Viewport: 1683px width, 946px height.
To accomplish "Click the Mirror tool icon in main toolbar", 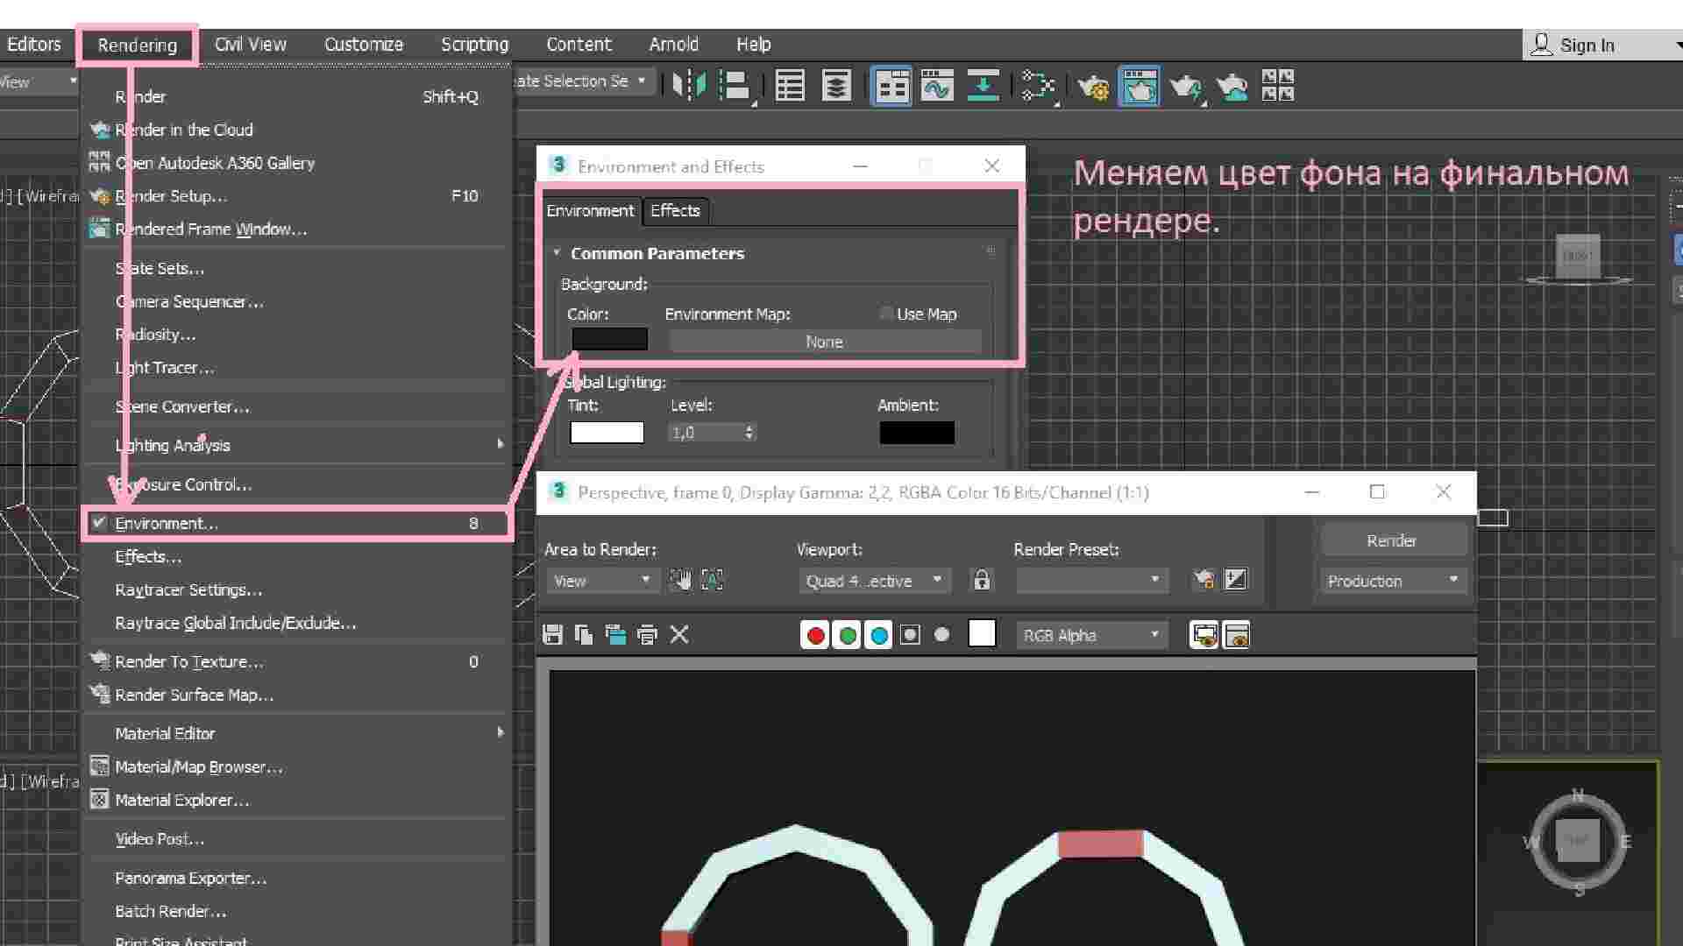I will (689, 86).
